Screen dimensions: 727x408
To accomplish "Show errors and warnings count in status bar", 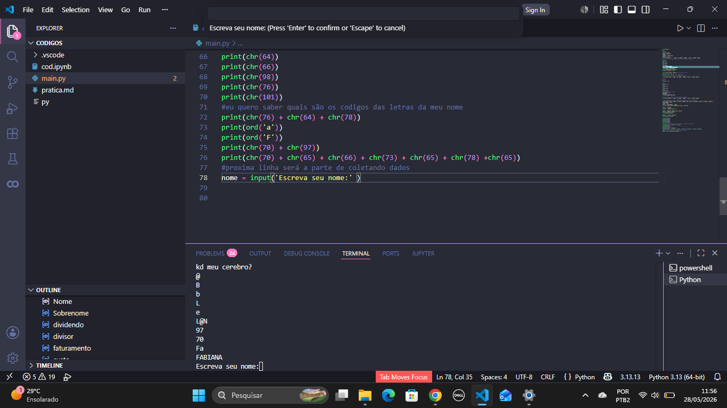I will [x=39, y=377].
